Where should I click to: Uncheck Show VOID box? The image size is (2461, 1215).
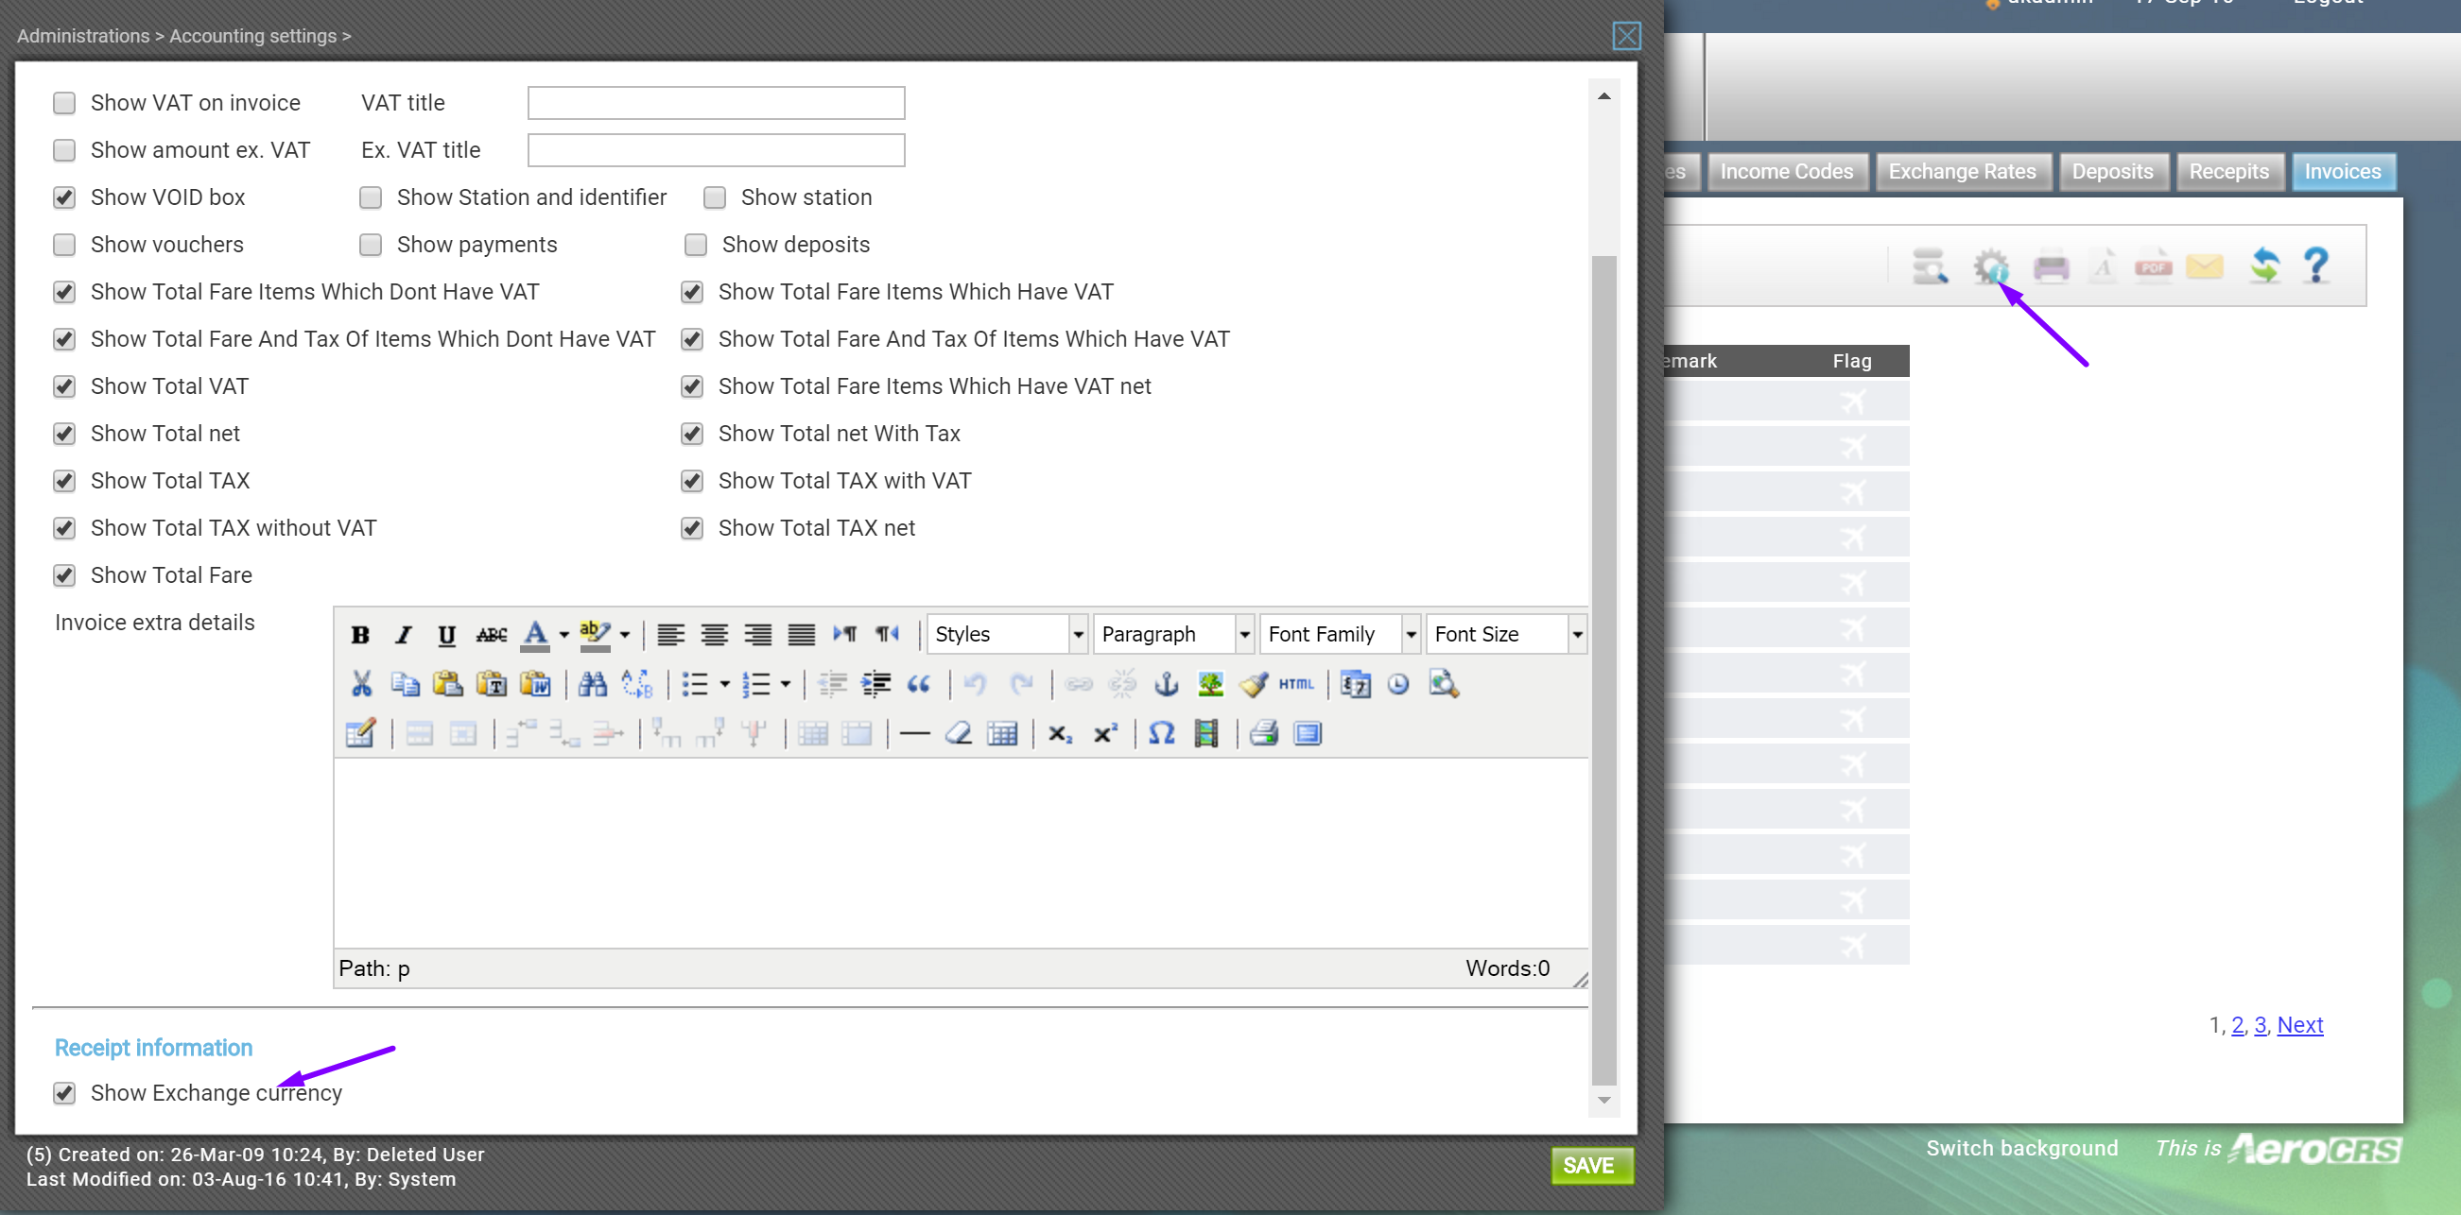click(64, 197)
